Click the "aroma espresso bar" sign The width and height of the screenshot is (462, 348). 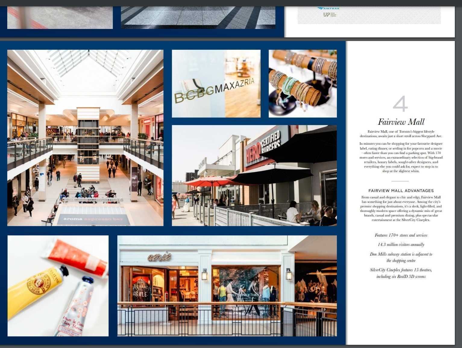(93, 219)
